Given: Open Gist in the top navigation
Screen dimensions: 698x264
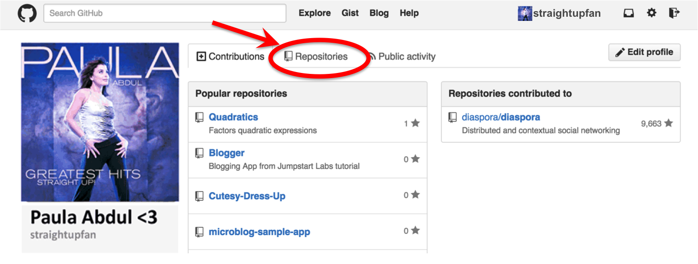Looking at the screenshot, I should click(x=350, y=13).
